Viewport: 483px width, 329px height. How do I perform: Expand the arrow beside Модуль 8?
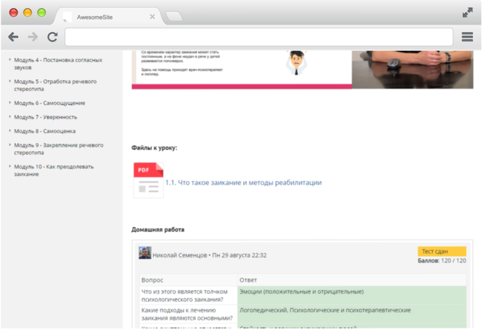click(10, 130)
